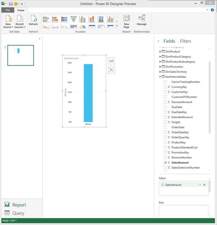
Task: Open Manage Relationships
Action: pyautogui.click(x=142, y=20)
